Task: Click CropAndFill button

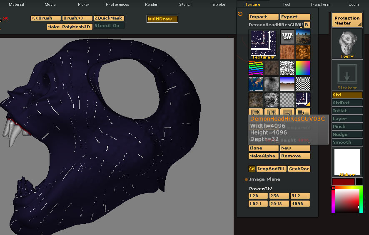Action: [x=272, y=169]
